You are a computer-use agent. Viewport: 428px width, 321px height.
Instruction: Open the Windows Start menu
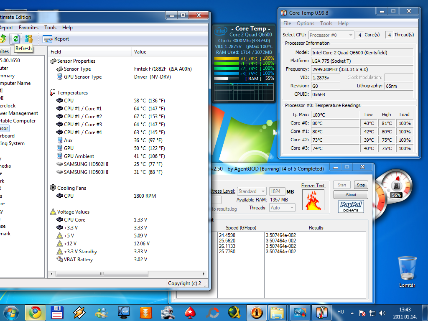(11, 313)
